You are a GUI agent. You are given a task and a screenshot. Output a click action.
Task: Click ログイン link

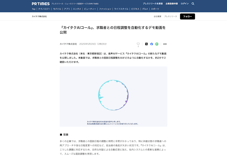(185, 4)
